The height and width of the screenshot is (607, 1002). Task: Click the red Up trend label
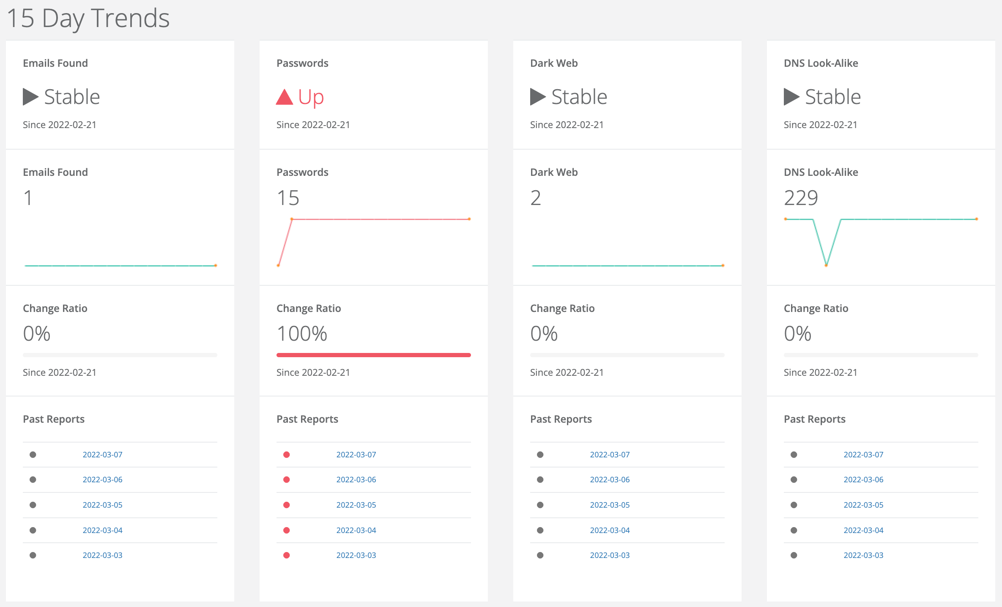pyautogui.click(x=311, y=98)
